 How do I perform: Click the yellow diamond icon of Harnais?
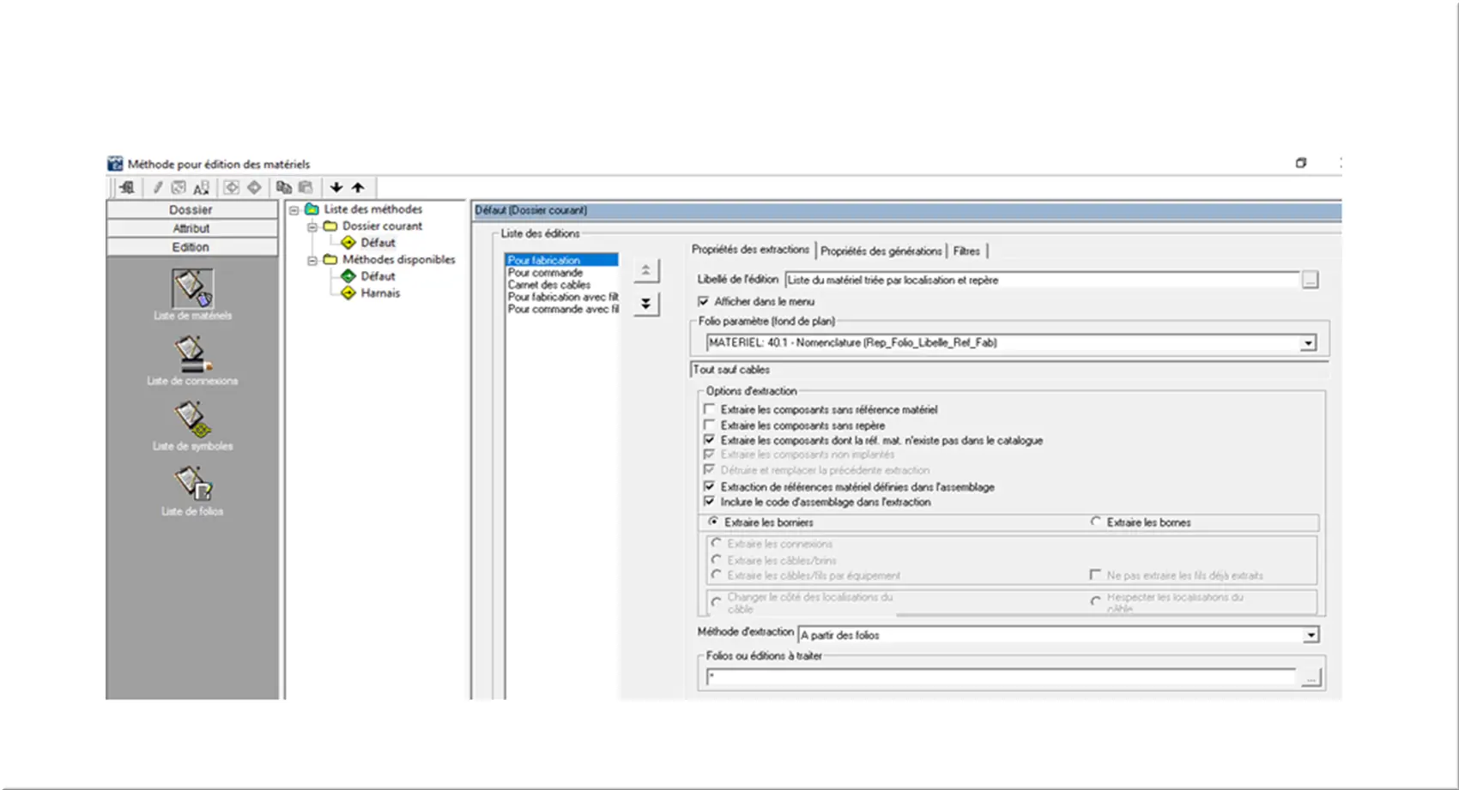(x=348, y=293)
